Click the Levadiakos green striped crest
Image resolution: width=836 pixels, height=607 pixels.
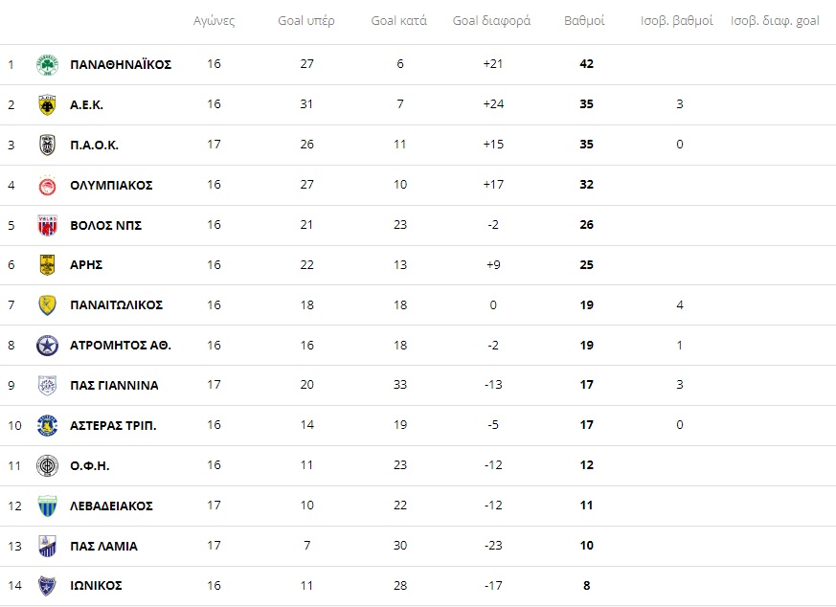coord(47,506)
